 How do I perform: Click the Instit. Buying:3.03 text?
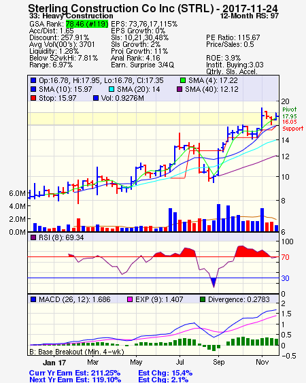235,65
